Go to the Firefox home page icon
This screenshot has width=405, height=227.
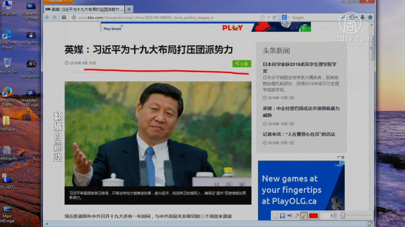(370, 17)
